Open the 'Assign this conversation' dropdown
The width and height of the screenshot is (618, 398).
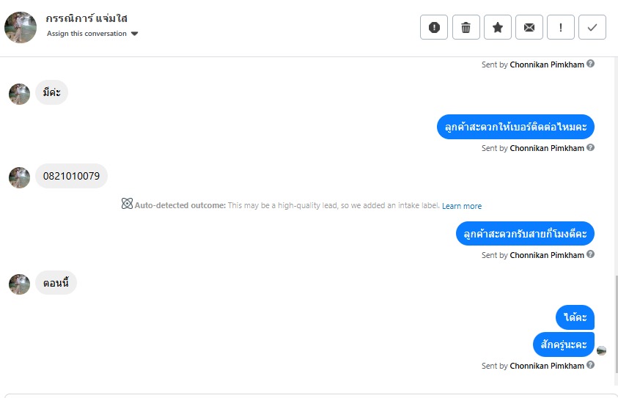87,34
